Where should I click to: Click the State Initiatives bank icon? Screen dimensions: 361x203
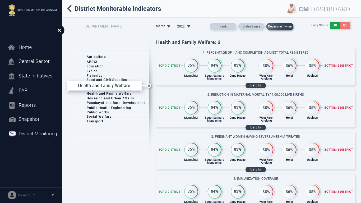[12, 76]
